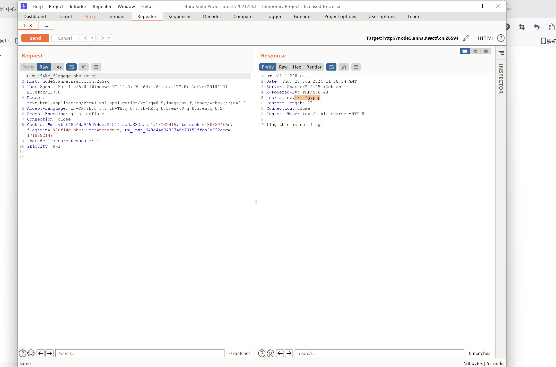Open request pane hamburger options menu
This screenshot has height=367, width=556.
point(96,67)
